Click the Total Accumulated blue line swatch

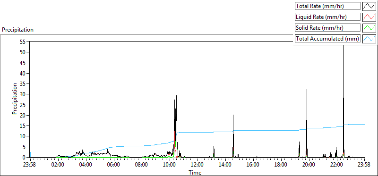pyautogui.click(x=369, y=39)
